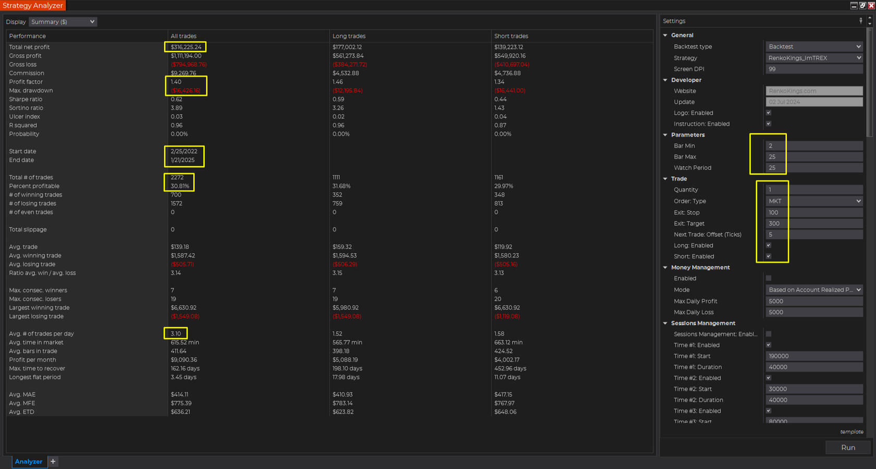Open the Order: Type MKT dropdown
The width and height of the screenshot is (876, 469).
814,201
